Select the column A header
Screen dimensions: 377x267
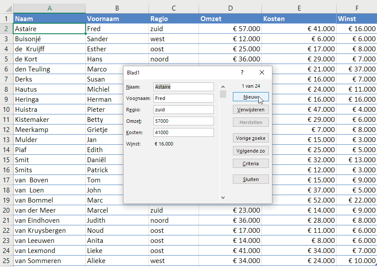49,8
